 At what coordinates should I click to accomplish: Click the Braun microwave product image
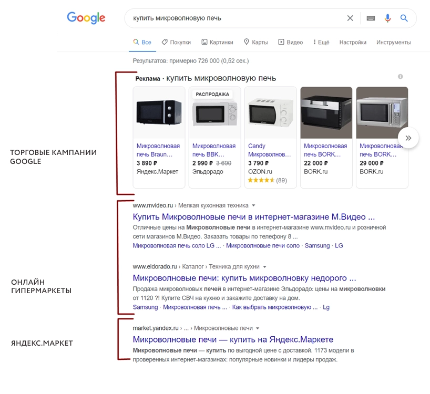tap(159, 112)
